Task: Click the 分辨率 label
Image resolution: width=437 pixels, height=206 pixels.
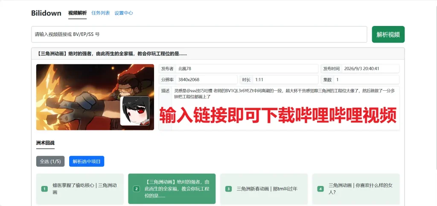Action: coord(167,80)
